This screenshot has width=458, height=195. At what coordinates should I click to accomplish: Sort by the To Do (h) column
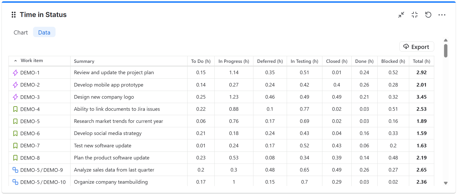click(x=201, y=61)
